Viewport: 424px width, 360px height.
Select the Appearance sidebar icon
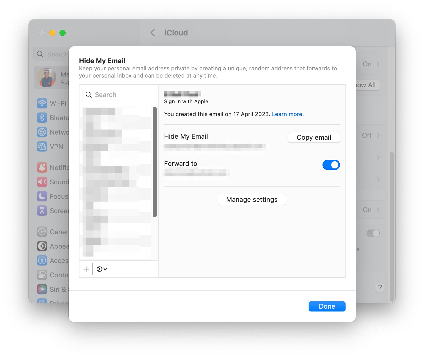42,246
